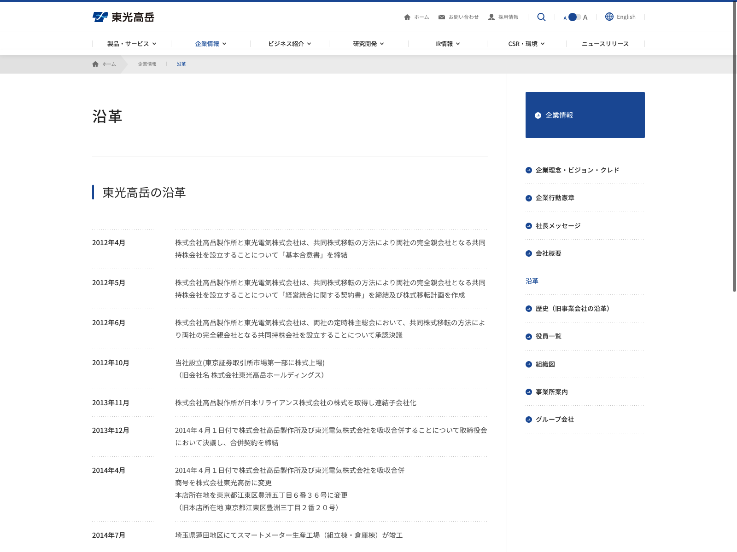Click the page vertical scrollbar thumb

(735, 146)
